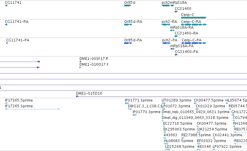Image resolution: width=247 pixels, height=151 pixels.
Task: Open the HL08083.5prime EST label
Action: click(179, 141)
